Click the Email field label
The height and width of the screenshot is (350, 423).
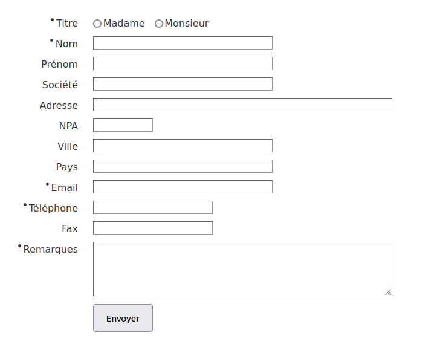pyautogui.click(x=64, y=187)
